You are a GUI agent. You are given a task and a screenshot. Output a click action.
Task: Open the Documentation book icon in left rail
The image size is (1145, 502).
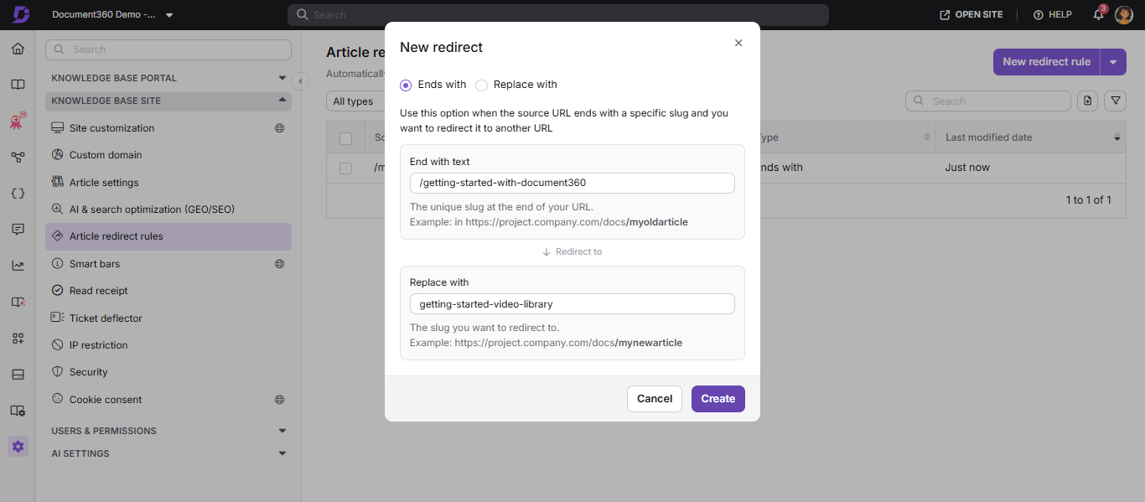[18, 85]
